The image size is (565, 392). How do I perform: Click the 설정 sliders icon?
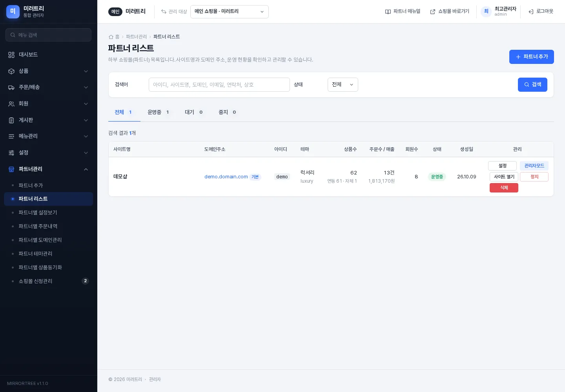(x=11, y=153)
